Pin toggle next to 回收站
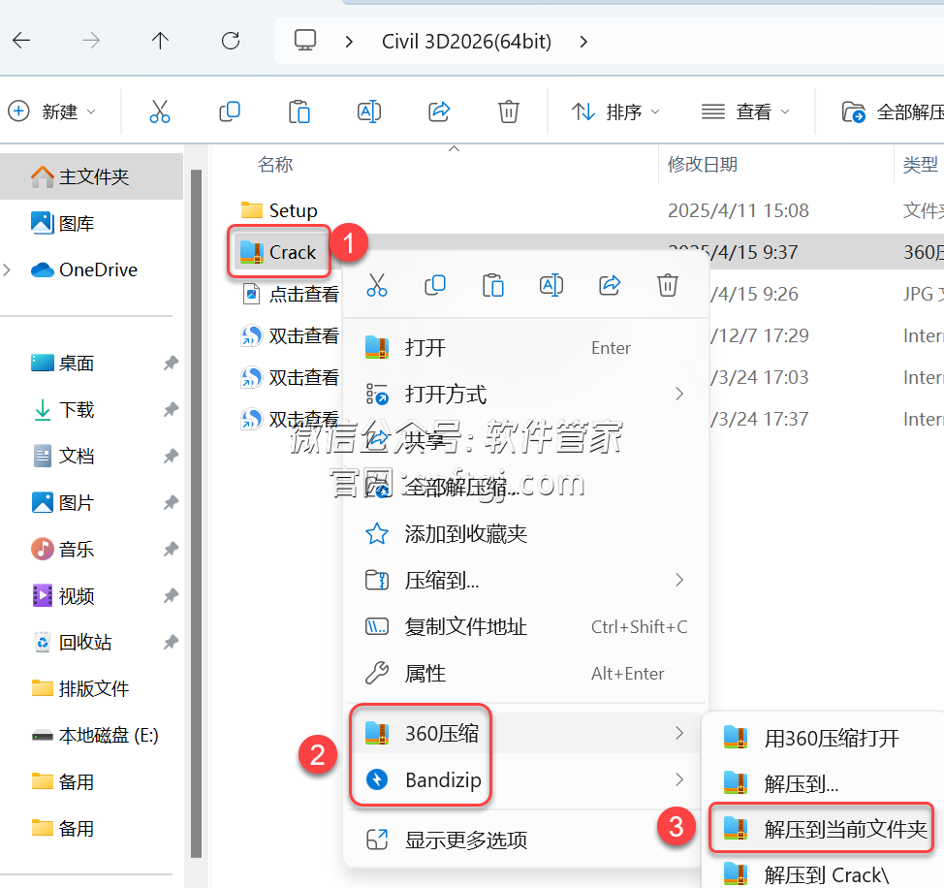 point(171,642)
